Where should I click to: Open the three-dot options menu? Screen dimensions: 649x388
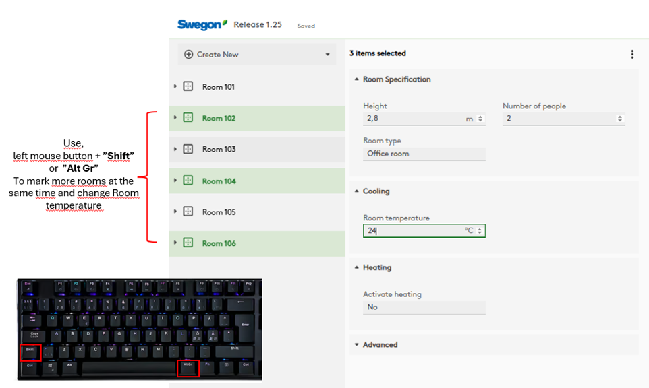point(631,54)
